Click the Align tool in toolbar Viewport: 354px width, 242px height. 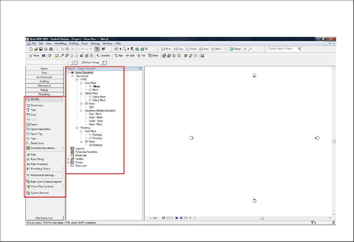119,56
